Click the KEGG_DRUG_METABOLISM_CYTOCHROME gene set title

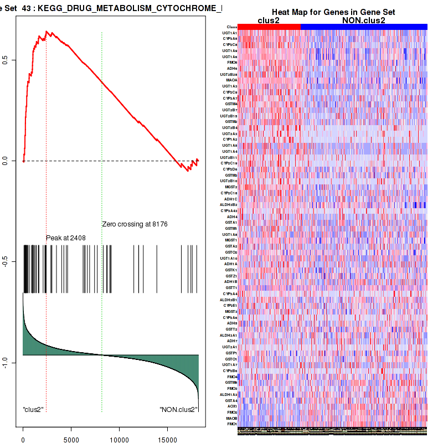(x=111, y=8)
